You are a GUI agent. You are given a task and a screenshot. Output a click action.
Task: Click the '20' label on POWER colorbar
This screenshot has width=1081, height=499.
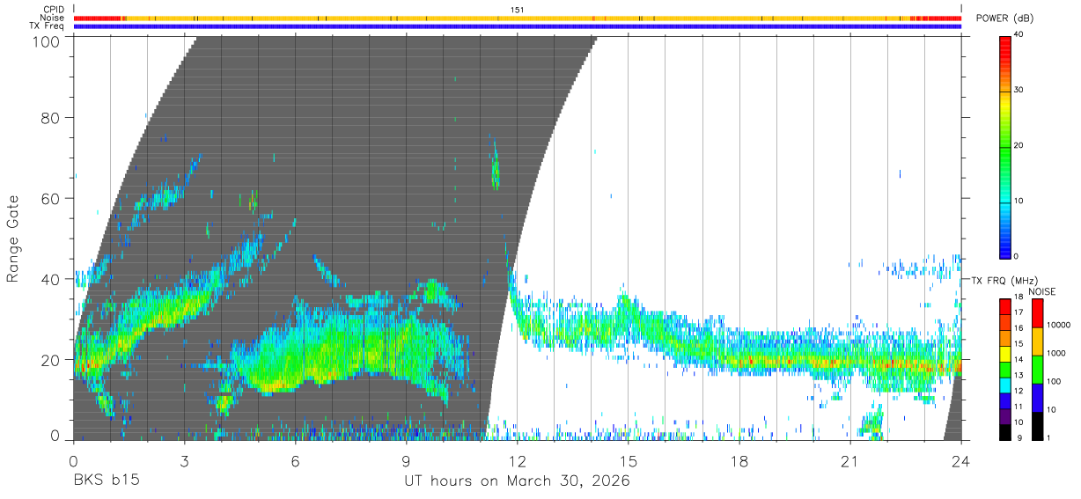point(1019,145)
